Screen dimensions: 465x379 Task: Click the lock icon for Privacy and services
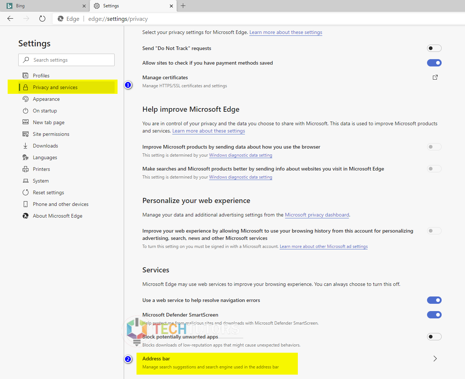(x=26, y=87)
